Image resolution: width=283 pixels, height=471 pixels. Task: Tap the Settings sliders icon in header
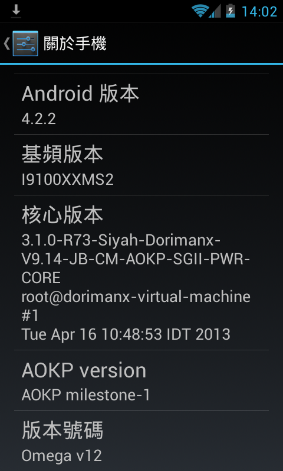[25, 43]
